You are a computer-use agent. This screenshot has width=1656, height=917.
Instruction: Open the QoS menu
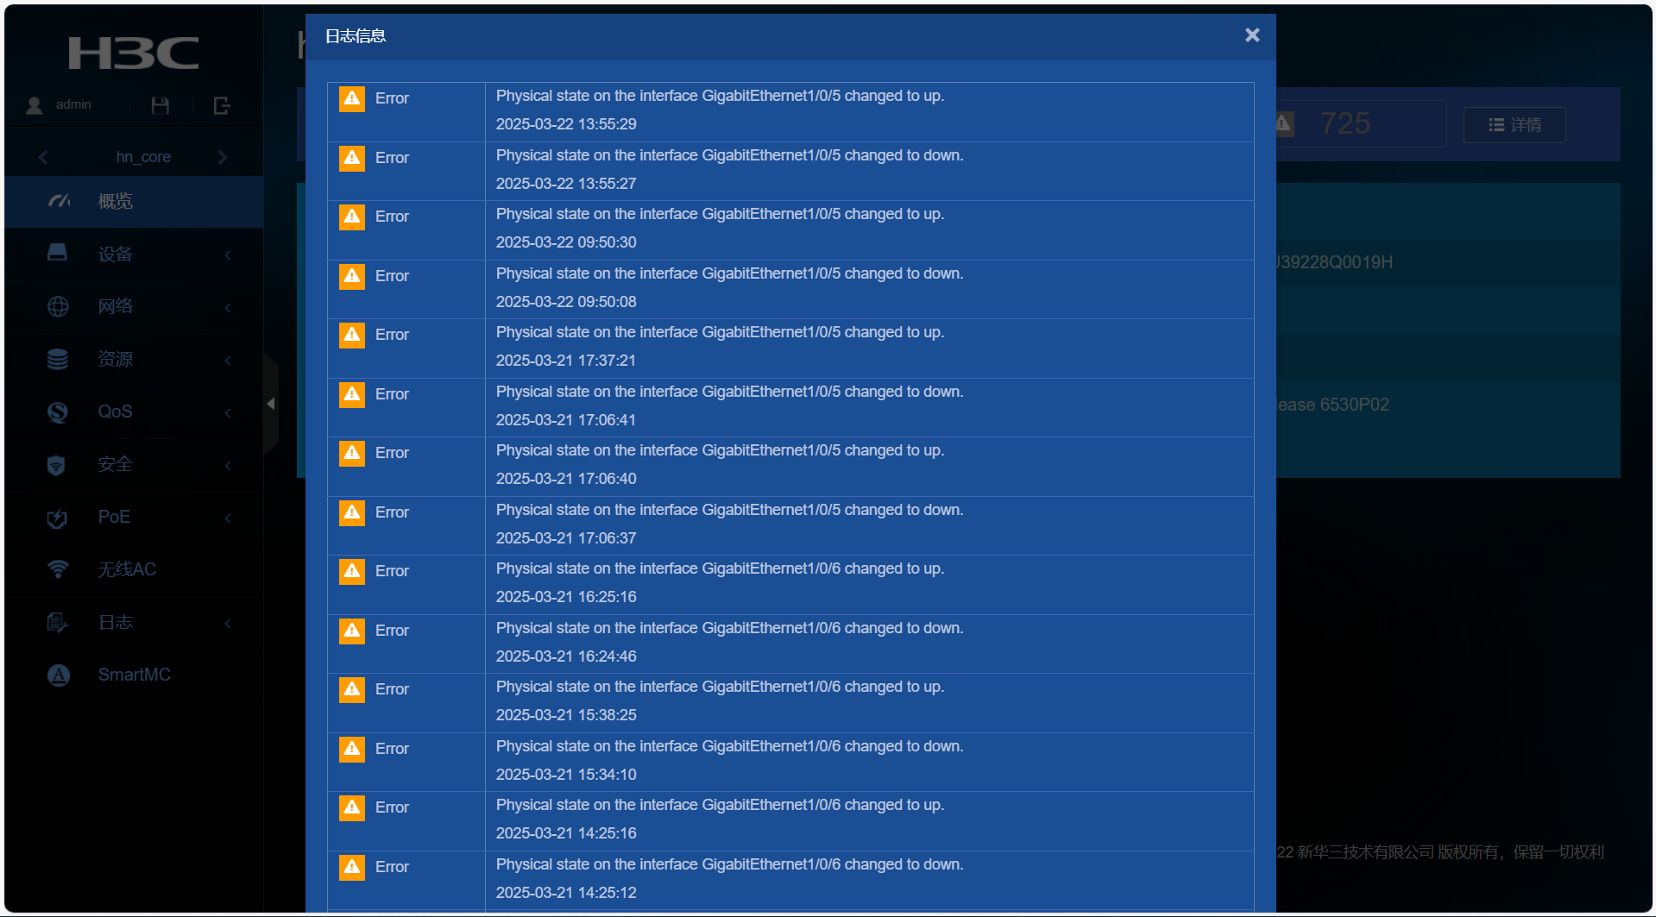[x=134, y=412]
